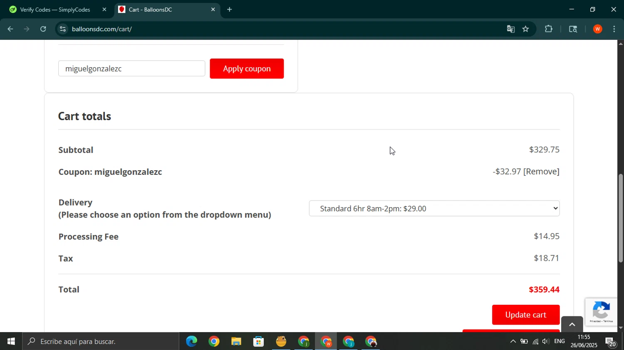Click the address bar URL balloonsdc.com/cart/

coord(102,29)
